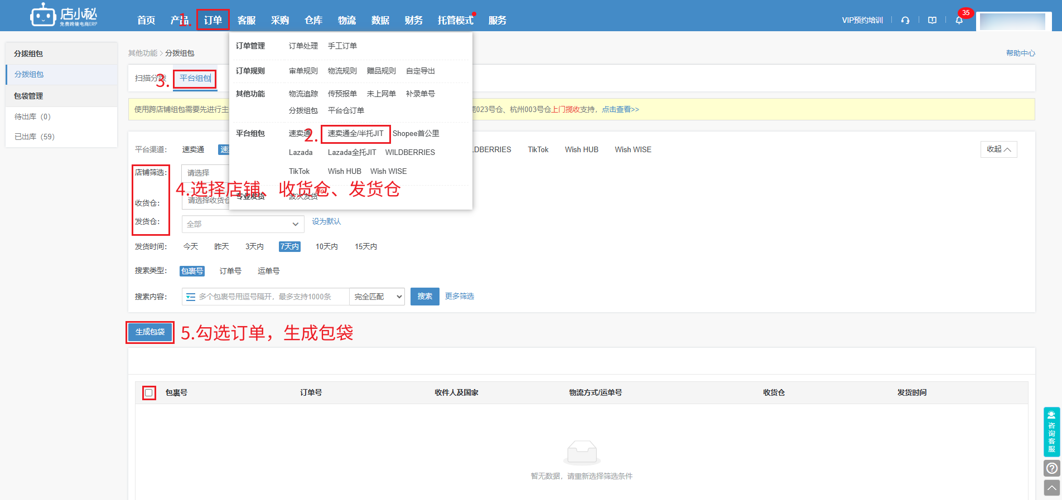Screen dimensions: 1062x500
Task: Select 分拨组包 in dropdown menu
Action: point(303,110)
